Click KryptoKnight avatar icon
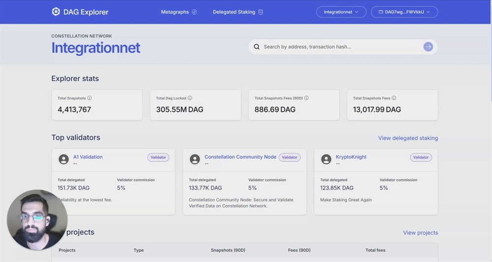This screenshot has height=262, width=492. [x=326, y=159]
